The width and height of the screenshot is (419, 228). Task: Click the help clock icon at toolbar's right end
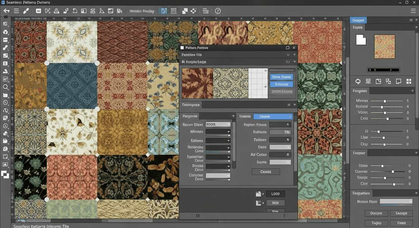coord(218,11)
